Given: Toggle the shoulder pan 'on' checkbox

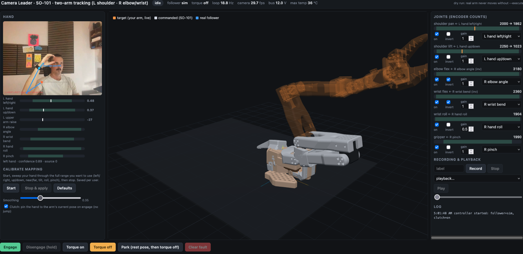Looking at the screenshot, I should pyautogui.click(x=437, y=34).
